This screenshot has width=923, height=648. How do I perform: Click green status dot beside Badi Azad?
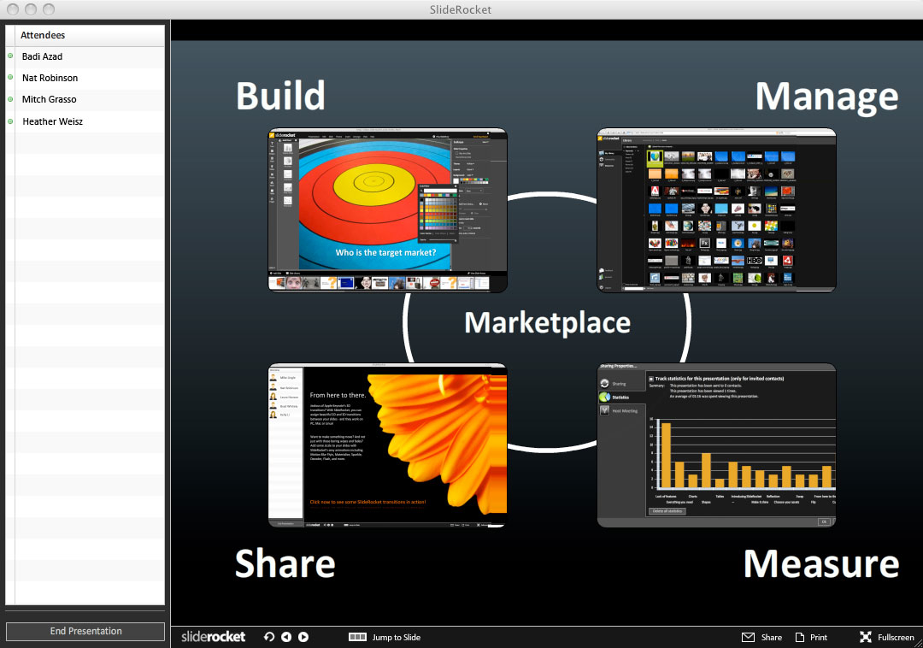(10, 56)
